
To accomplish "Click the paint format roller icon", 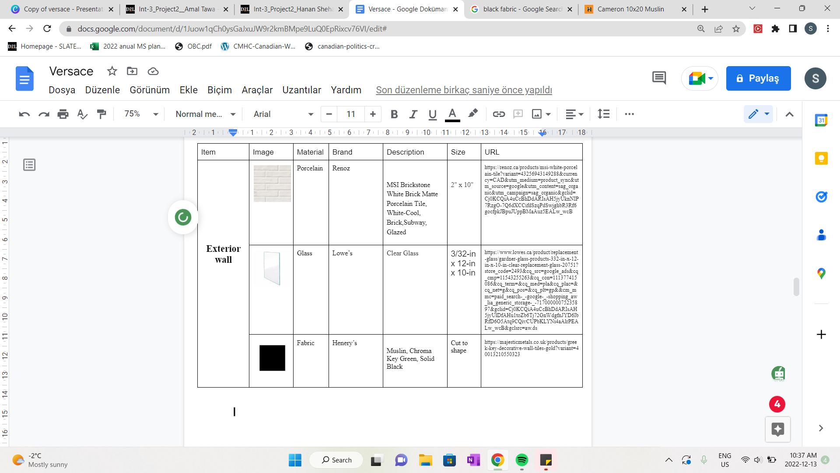I will pos(101,114).
